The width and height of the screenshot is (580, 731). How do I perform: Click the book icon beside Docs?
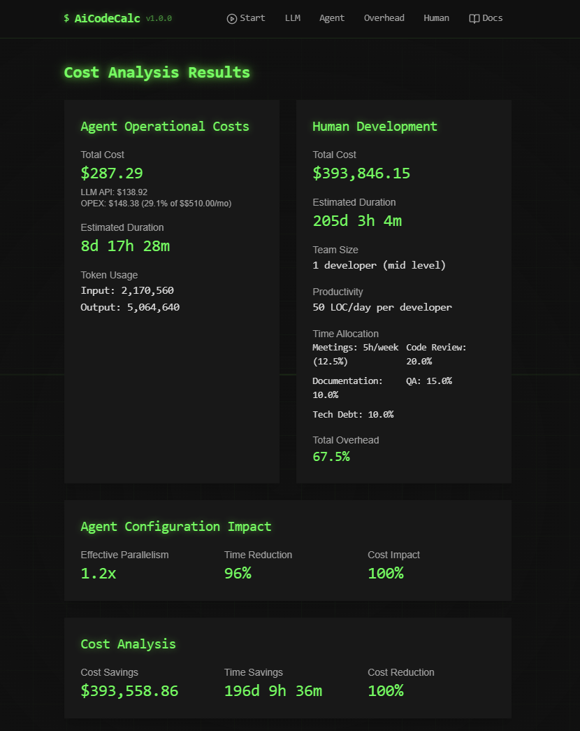(474, 19)
